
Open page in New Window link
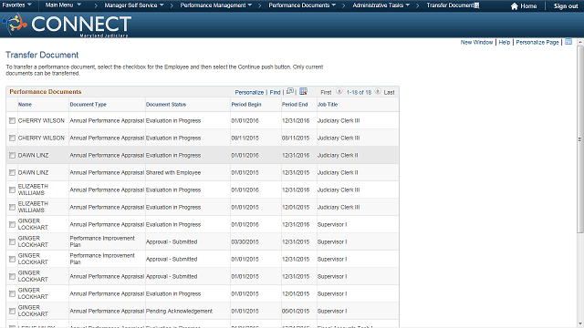(x=476, y=43)
